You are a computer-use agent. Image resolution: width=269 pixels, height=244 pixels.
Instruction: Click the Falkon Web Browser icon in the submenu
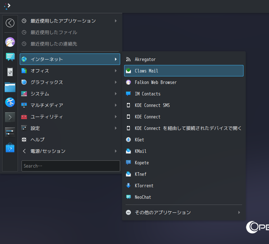click(x=128, y=83)
